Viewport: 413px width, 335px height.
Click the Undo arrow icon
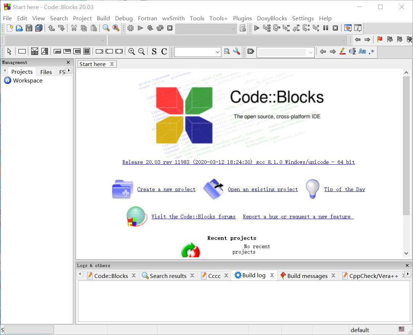[52, 28]
